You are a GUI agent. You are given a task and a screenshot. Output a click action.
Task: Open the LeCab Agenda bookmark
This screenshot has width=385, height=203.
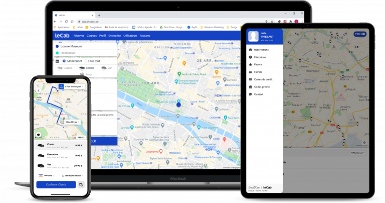click(x=144, y=27)
